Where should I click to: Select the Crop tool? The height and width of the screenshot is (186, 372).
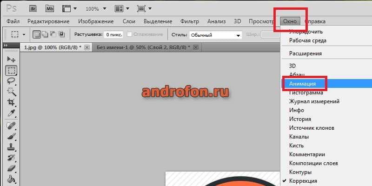11,102
